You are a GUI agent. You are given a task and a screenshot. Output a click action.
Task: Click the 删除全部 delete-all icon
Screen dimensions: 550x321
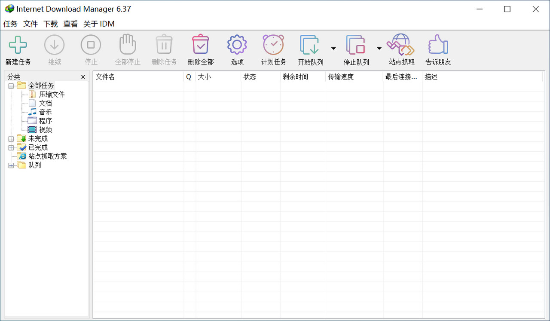(201, 45)
